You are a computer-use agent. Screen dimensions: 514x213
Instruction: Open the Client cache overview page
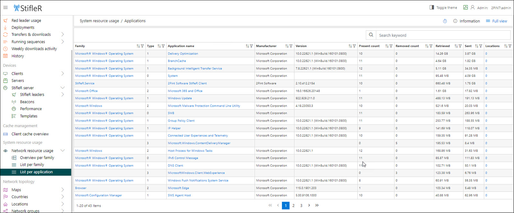coord(30,134)
